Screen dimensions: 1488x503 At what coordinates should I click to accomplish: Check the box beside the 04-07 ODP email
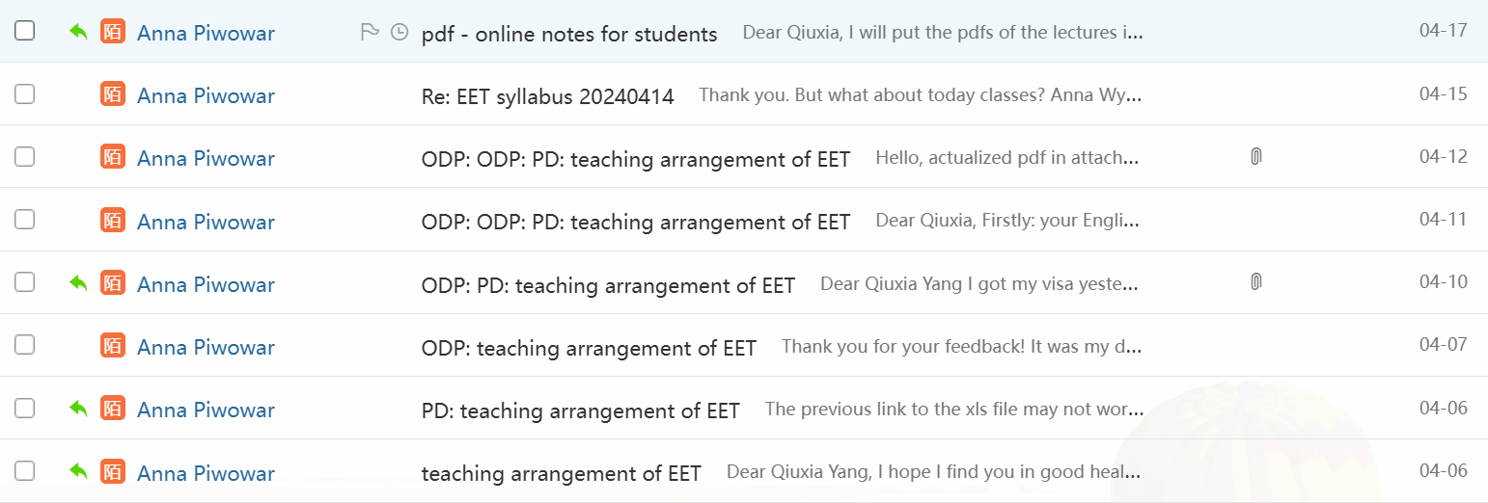click(25, 345)
